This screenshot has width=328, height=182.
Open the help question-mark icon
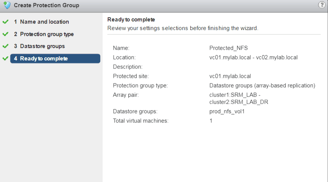pos(322,5)
